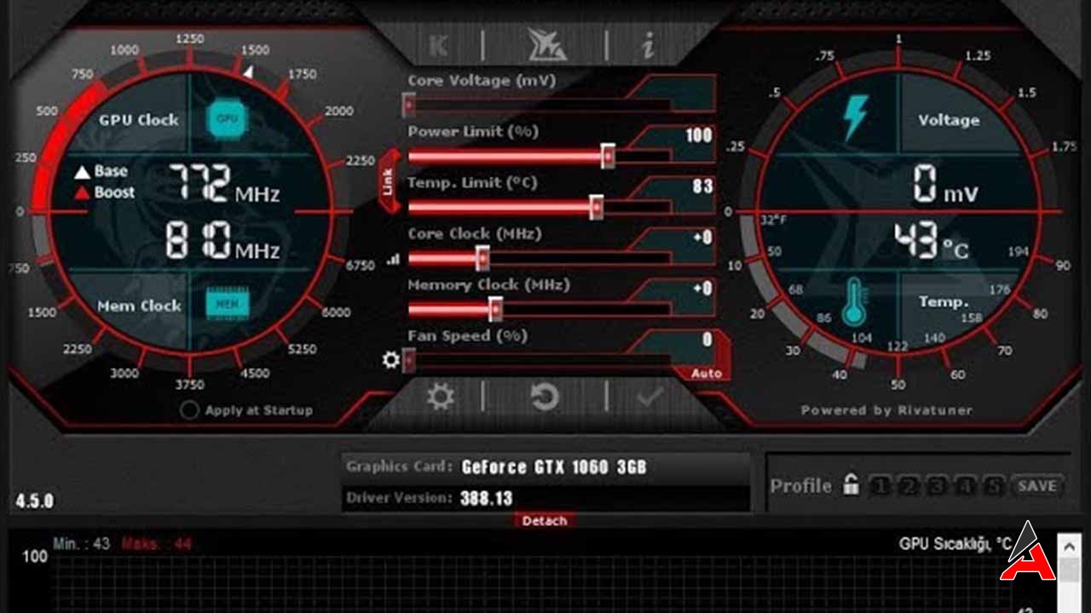Click the 43 °C temperature reading
The width and height of the screenshot is (1091, 613).
[931, 242]
